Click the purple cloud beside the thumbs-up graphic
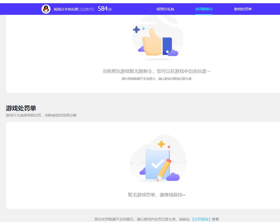 [x=173, y=52]
